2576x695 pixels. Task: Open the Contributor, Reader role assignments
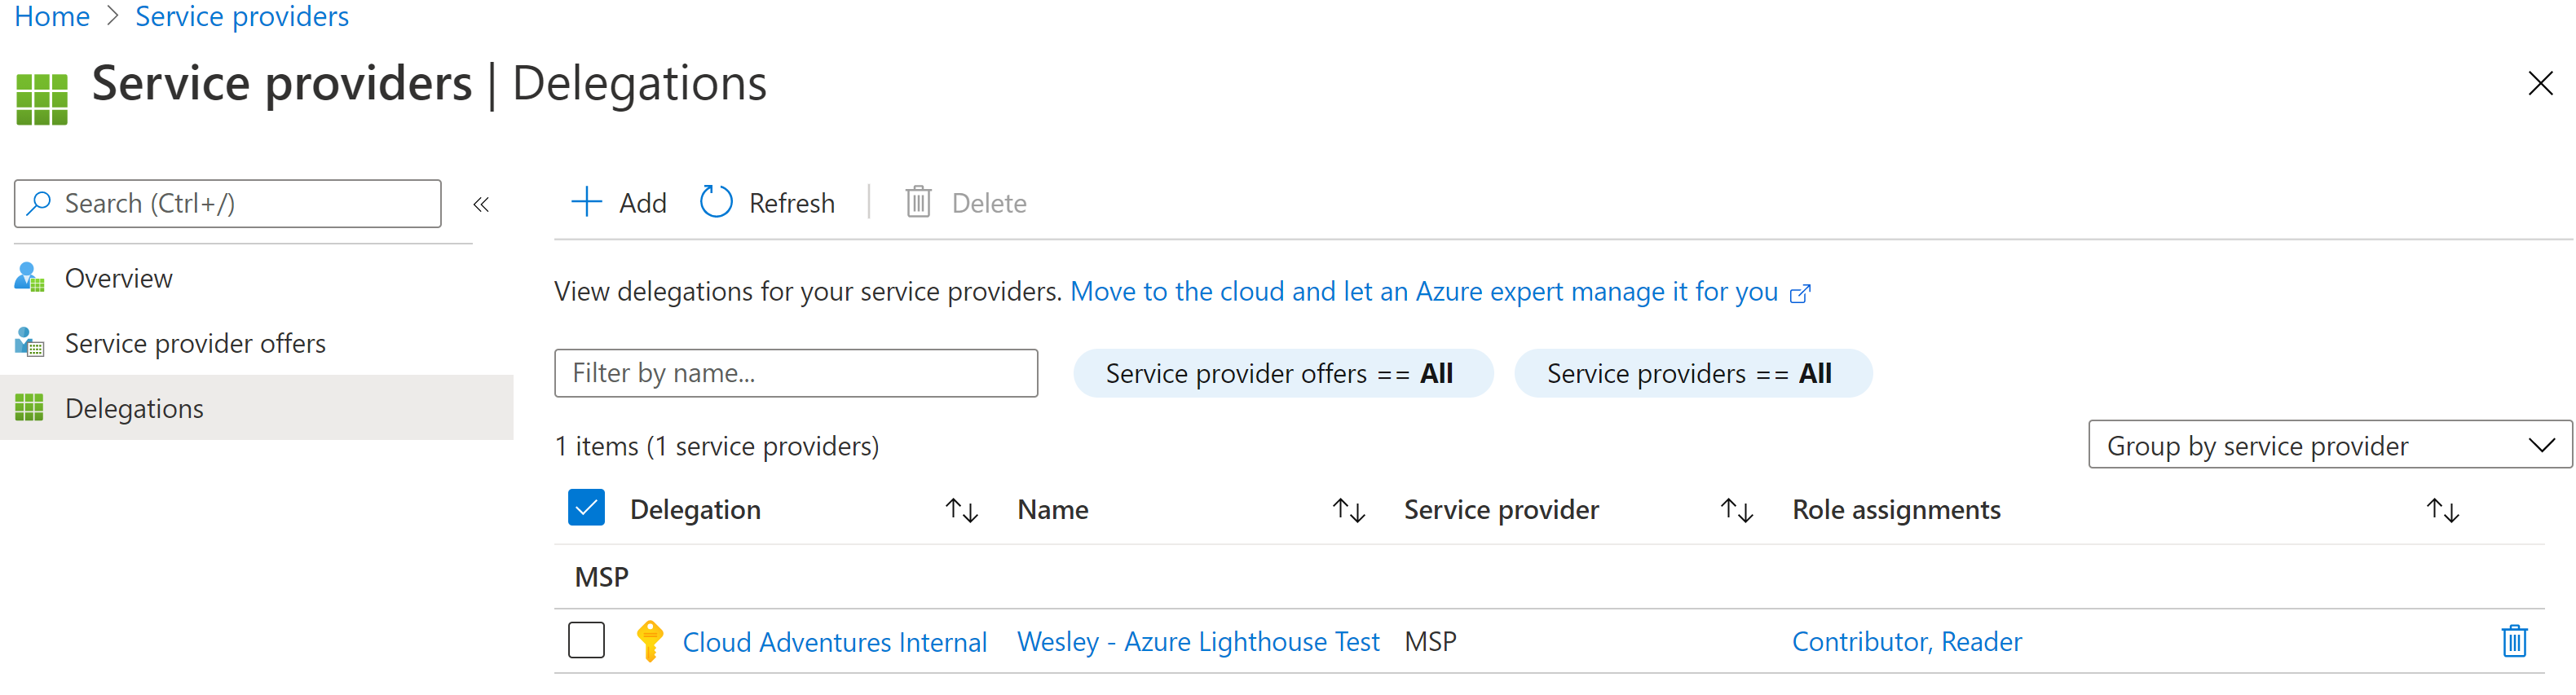click(1906, 642)
